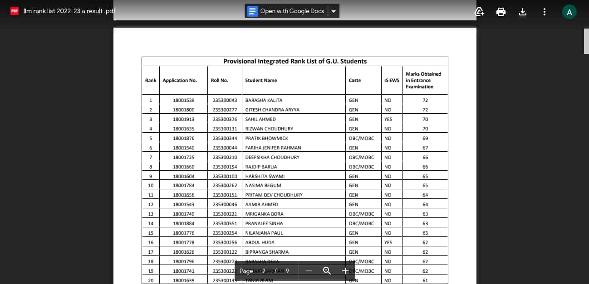The image size is (589, 284).
Task: Download the PDF file
Action: 523,12
